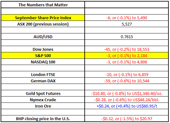
Task: Click the ASX 200 (previous session) label
Action: (x=43, y=24)
